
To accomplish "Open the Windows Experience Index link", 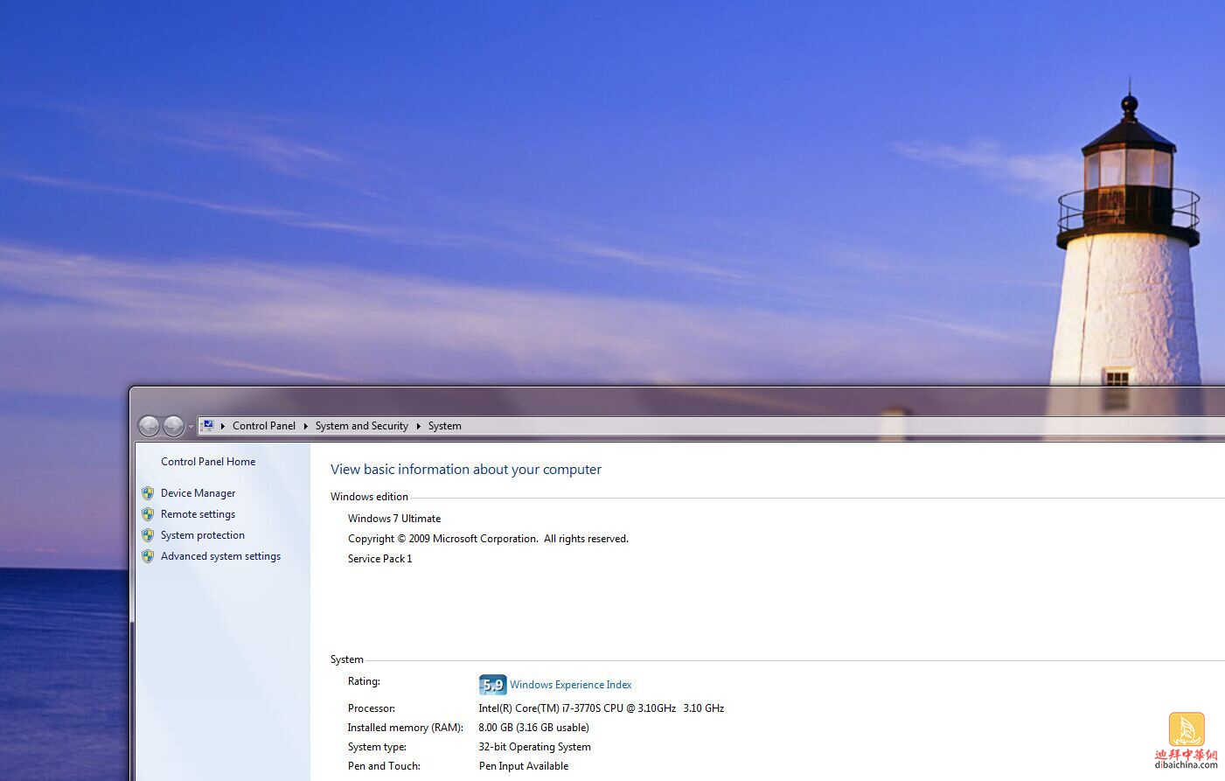I will [x=570, y=685].
